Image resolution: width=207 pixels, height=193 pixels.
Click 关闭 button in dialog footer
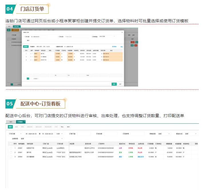(x=120, y=84)
